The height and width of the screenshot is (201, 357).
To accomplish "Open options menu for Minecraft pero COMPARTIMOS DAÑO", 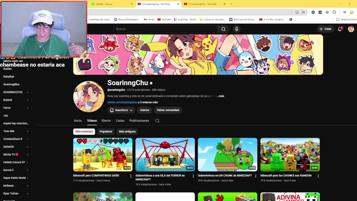I will click(x=131, y=176).
